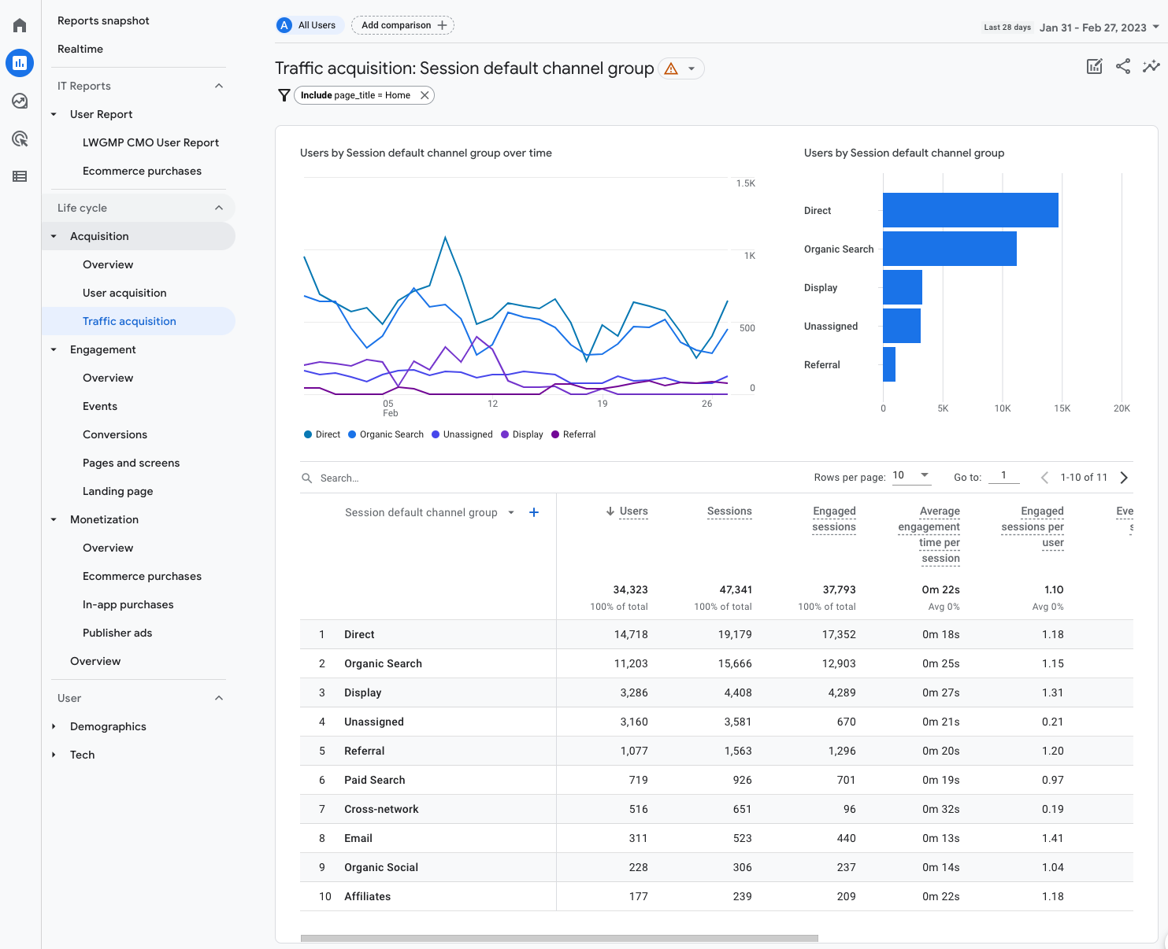
Task: Open the Home icon in left rail
Action: 20,25
